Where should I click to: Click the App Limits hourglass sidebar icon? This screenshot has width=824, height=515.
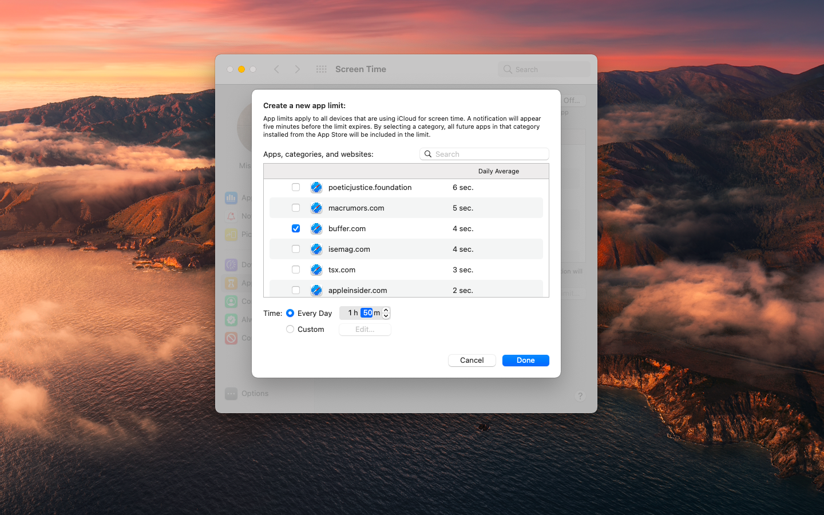(x=231, y=283)
